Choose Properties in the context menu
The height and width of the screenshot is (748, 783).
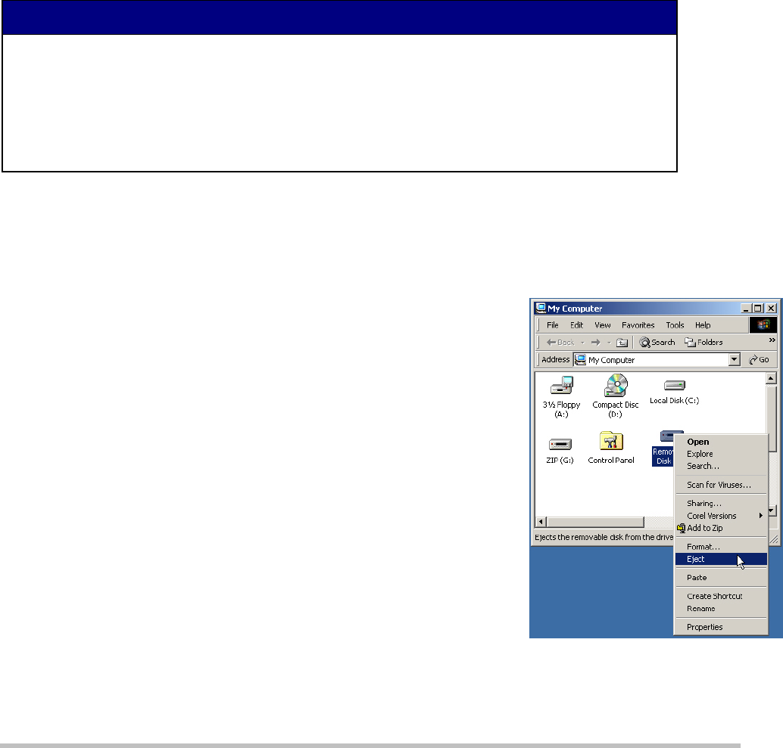point(721,627)
